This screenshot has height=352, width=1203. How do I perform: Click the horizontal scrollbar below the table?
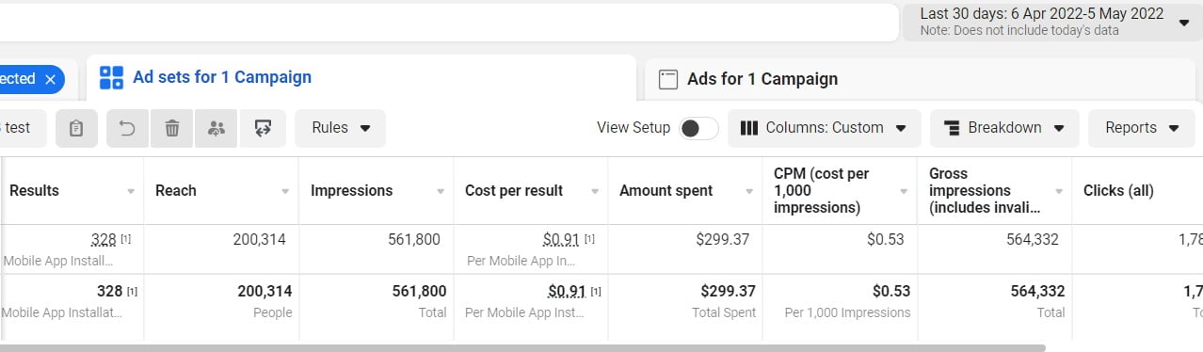pyautogui.click(x=522, y=347)
